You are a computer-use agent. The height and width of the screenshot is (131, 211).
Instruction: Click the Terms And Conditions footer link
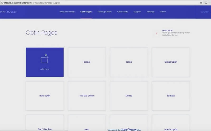pos(117,130)
